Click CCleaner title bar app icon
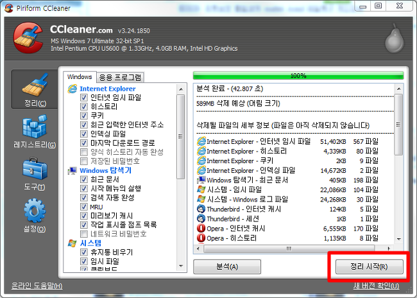The image size is (417, 298). pos(9,8)
